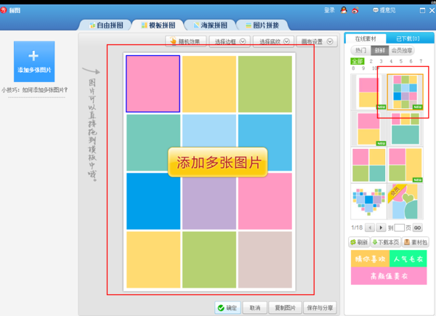This screenshot has width=436, height=316.
Task: Go to next template page arrow
Action: click(x=381, y=227)
